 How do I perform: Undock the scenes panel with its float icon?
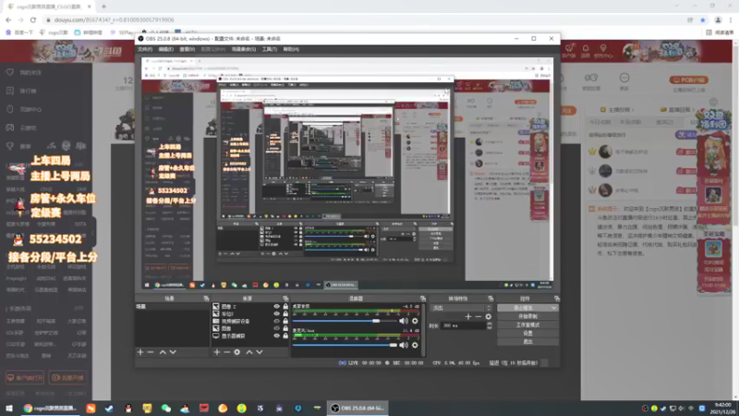(206, 299)
